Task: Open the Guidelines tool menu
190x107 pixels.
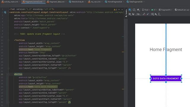Action: [159, 14]
